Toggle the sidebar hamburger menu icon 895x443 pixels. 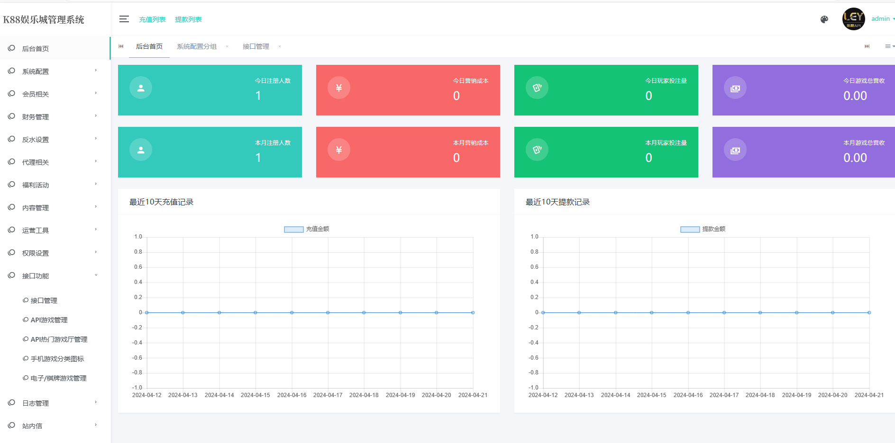click(124, 19)
